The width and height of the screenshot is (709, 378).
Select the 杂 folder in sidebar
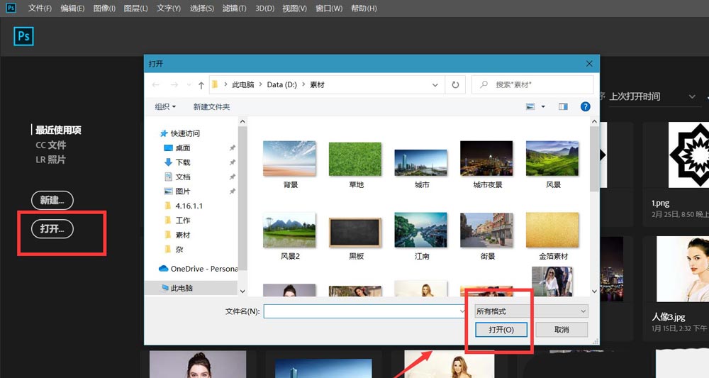pyautogui.click(x=174, y=249)
